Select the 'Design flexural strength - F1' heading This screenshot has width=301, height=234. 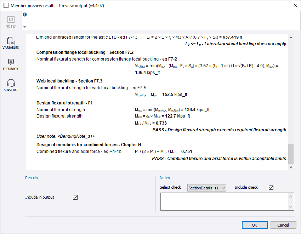64,103
